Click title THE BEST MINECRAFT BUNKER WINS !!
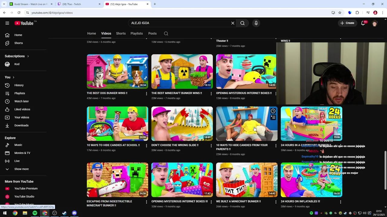The width and height of the screenshot is (387, 217). (x=177, y=93)
